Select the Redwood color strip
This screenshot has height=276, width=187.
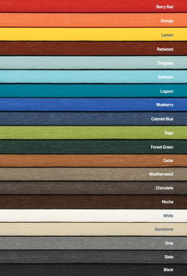[93, 48]
